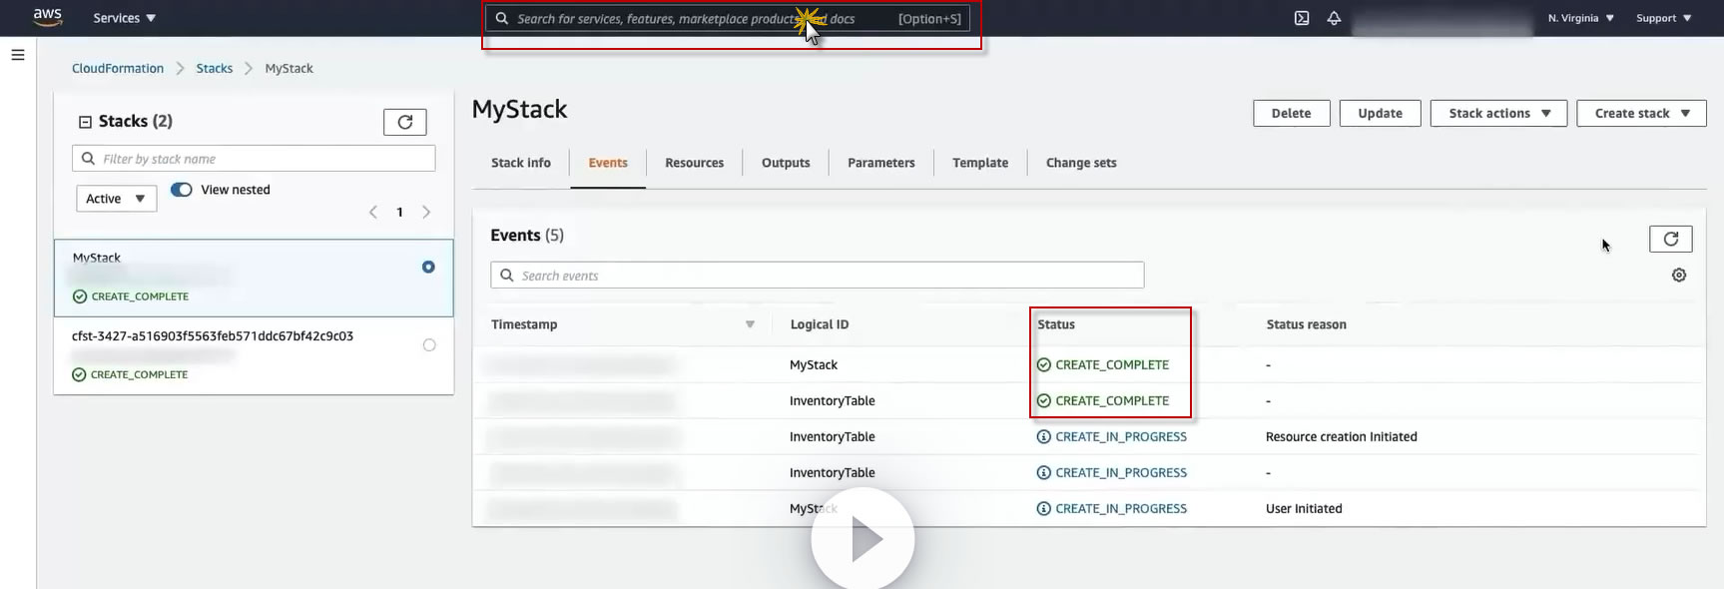Open the Template tab
Image resolution: width=1724 pixels, height=589 pixels.
pos(979,163)
